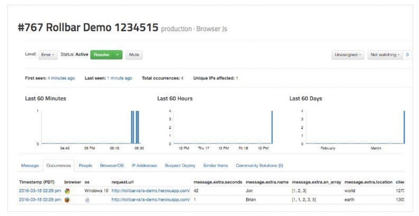Click the location cell earth
Screen dimensions: 419x216
click(x=349, y=200)
